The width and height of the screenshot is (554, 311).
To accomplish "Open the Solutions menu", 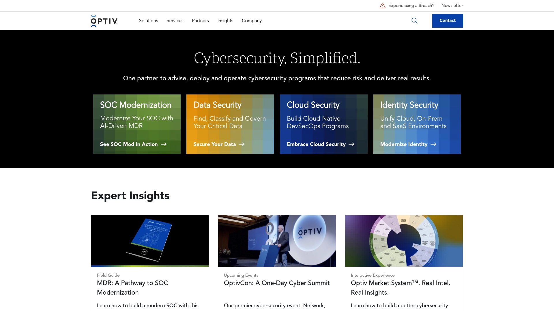I will tap(148, 21).
